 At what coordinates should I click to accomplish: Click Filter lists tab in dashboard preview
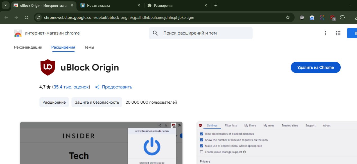pos(231,126)
